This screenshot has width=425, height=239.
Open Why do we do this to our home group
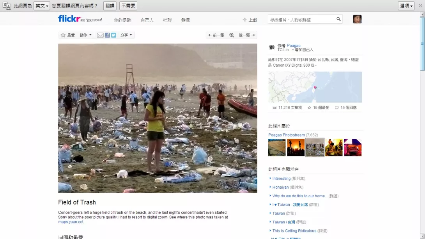coord(300,196)
